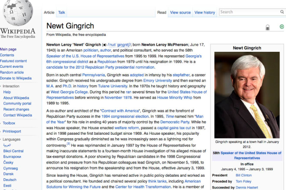Click the green good-article plus icon
The height and width of the screenshot is (190, 286).
(x=282, y=27)
